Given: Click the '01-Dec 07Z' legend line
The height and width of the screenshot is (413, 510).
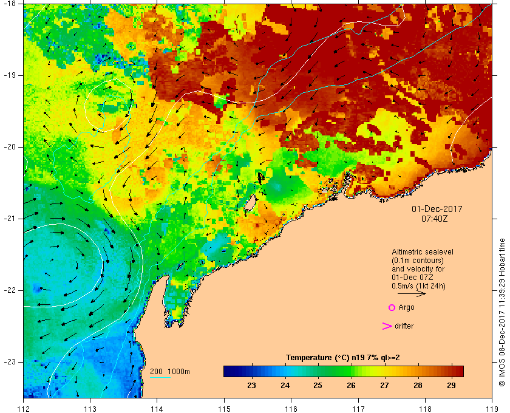Looking at the screenshot, I should click(412, 278).
